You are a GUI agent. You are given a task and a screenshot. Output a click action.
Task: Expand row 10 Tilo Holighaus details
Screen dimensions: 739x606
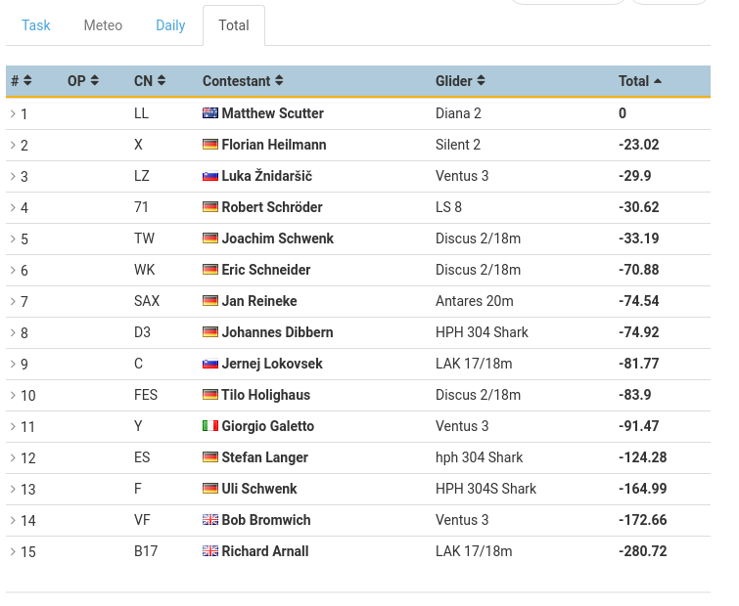(x=13, y=395)
